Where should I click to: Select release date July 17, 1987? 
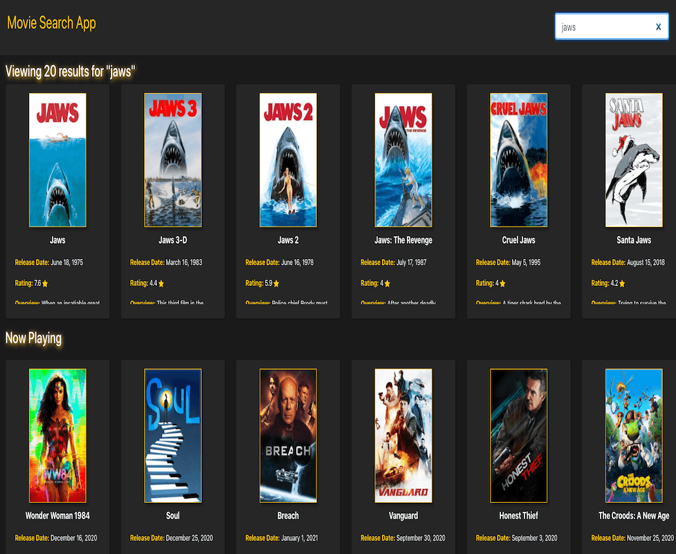click(x=411, y=262)
